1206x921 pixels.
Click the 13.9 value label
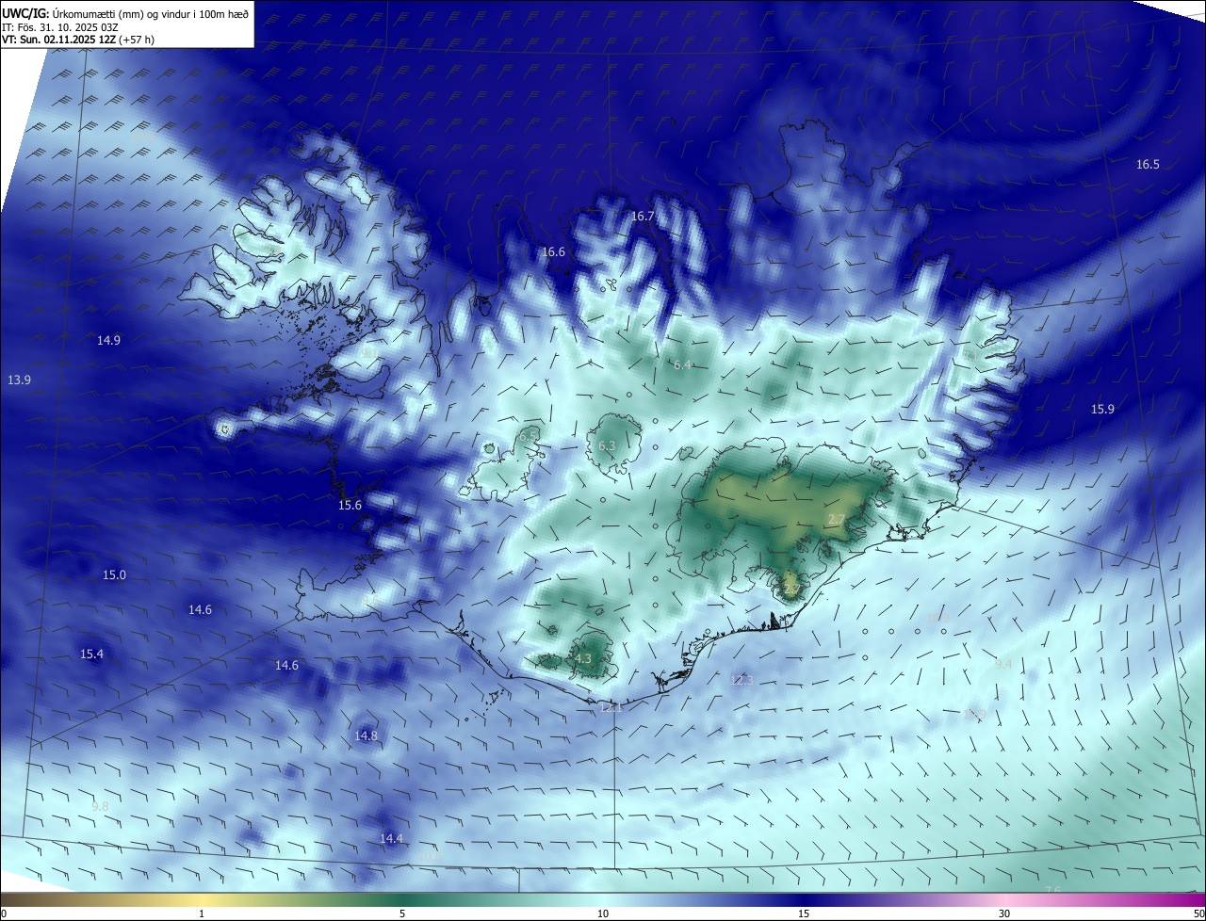click(20, 380)
